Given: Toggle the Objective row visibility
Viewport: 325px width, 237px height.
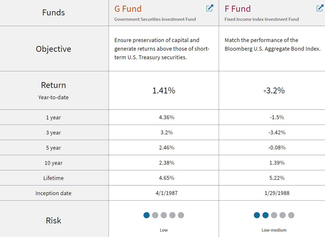Looking at the screenshot, I should click(x=54, y=49).
